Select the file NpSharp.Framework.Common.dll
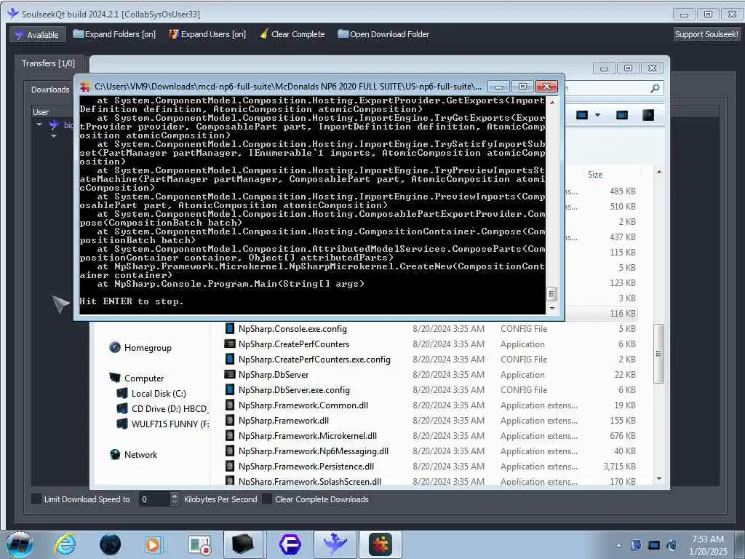 [x=303, y=405]
